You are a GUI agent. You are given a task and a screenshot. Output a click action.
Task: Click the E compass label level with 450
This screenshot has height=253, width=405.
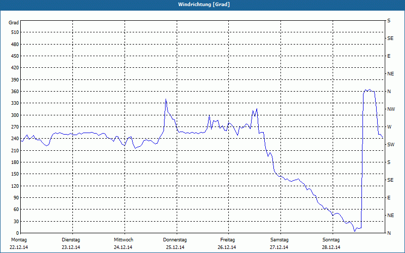coord(389,56)
